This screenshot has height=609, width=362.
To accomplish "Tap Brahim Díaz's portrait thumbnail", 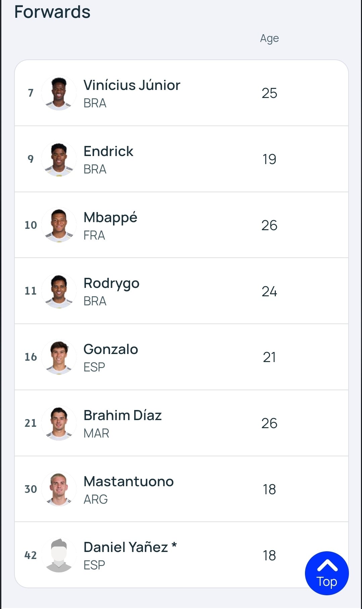I will click(x=59, y=423).
